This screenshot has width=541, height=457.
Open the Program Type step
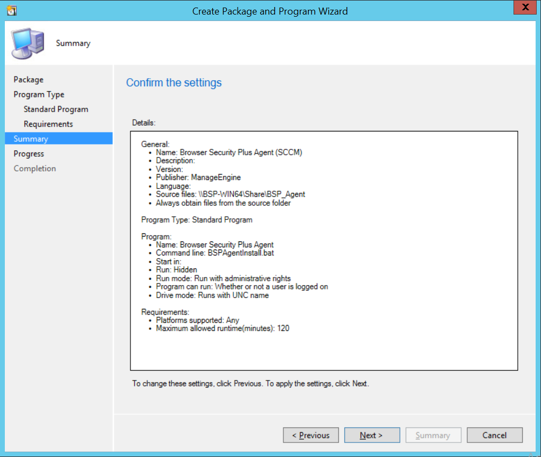pyautogui.click(x=39, y=94)
